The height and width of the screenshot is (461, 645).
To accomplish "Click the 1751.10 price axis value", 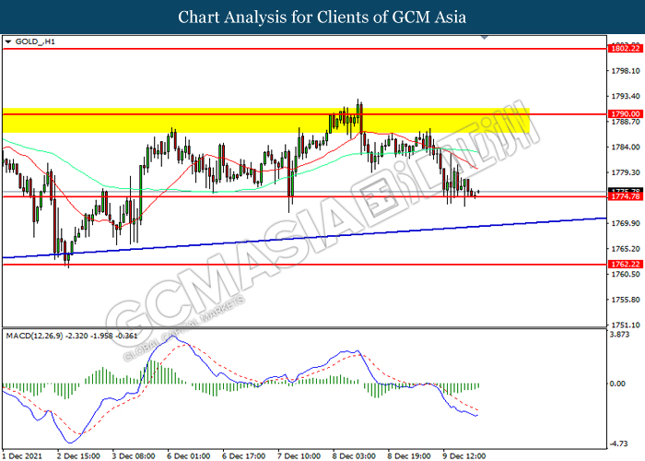I will click(x=626, y=325).
